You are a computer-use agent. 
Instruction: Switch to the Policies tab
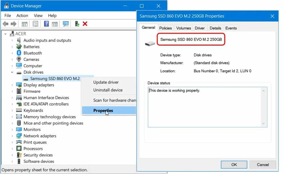point(165,28)
